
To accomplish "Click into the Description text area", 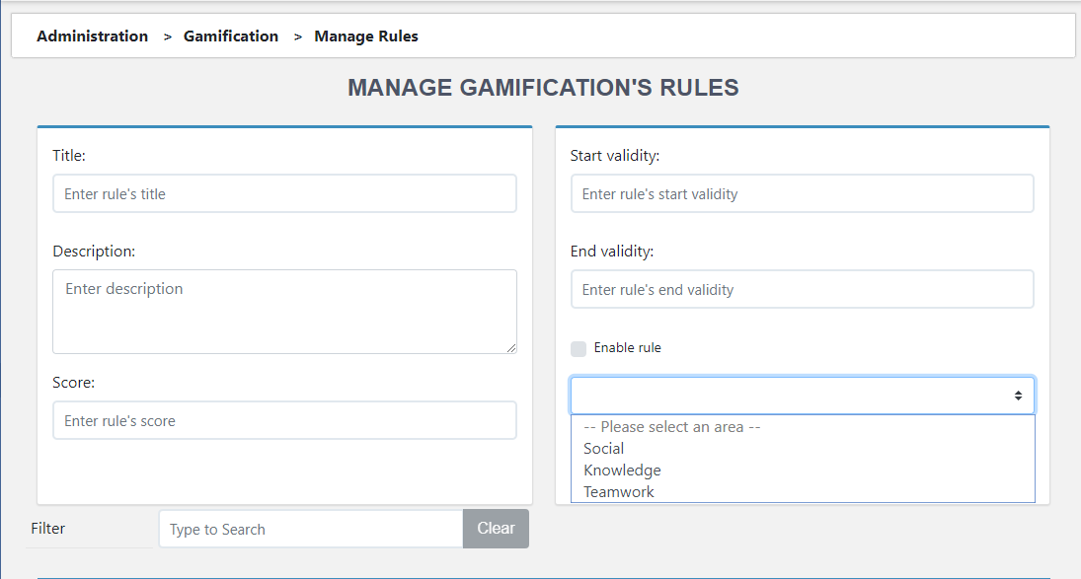I will [284, 312].
